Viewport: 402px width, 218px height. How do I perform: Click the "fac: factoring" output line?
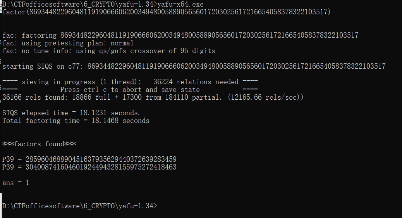[180, 35]
